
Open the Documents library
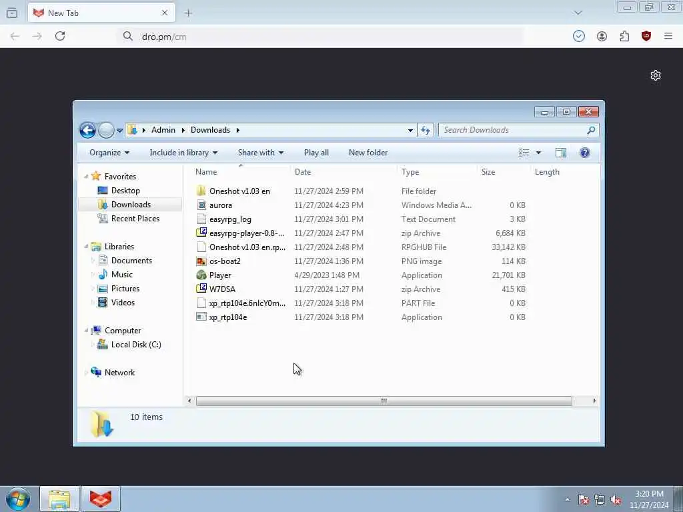tap(131, 261)
